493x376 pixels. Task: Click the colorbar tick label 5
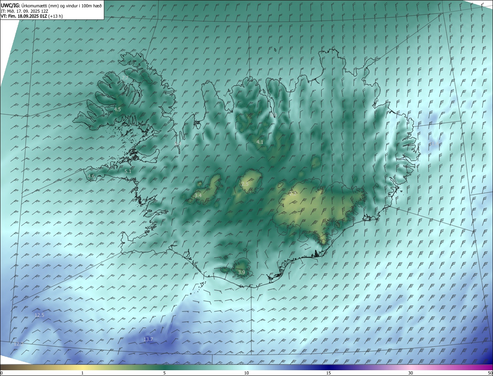click(x=164, y=373)
